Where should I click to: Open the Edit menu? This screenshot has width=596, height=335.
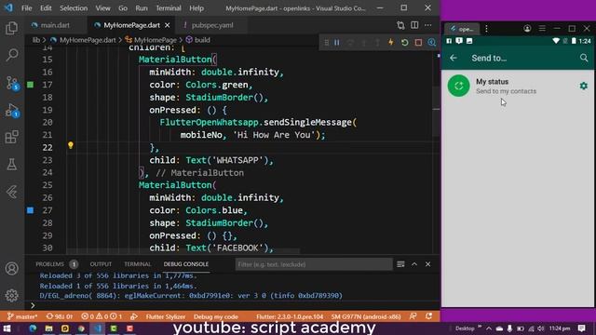pyautogui.click(x=46, y=8)
